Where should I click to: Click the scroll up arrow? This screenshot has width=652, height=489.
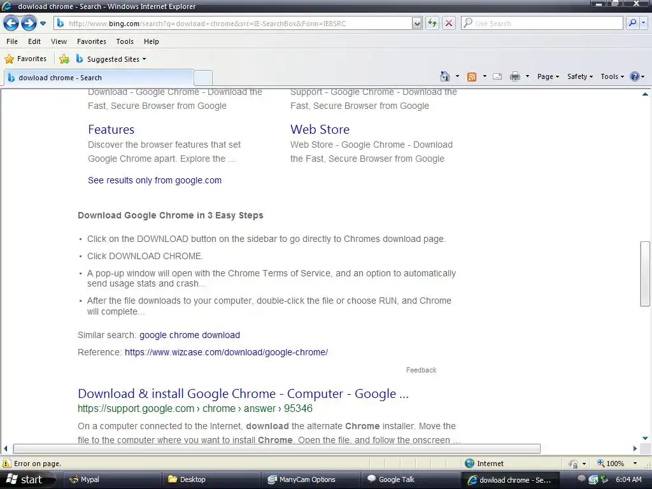click(645, 94)
